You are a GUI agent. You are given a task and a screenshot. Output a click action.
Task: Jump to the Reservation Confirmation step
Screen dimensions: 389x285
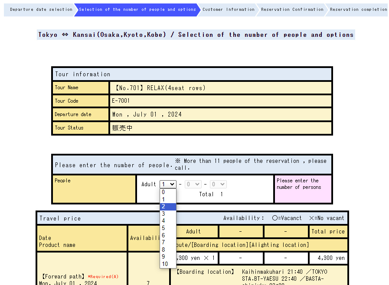[292, 10]
